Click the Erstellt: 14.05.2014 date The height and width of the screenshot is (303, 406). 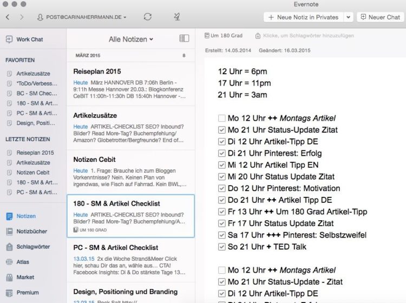[228, 50]
